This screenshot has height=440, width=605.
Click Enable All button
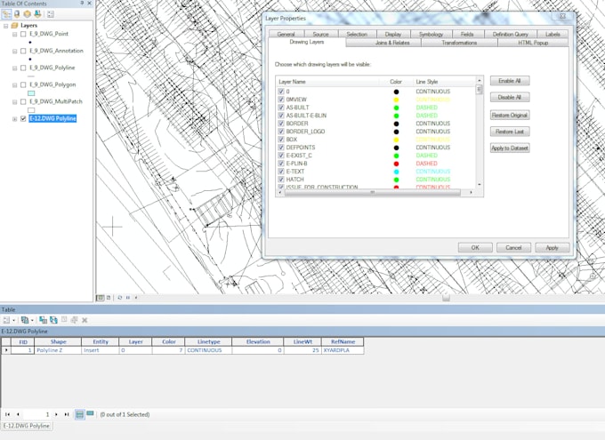tap(510, 81)
